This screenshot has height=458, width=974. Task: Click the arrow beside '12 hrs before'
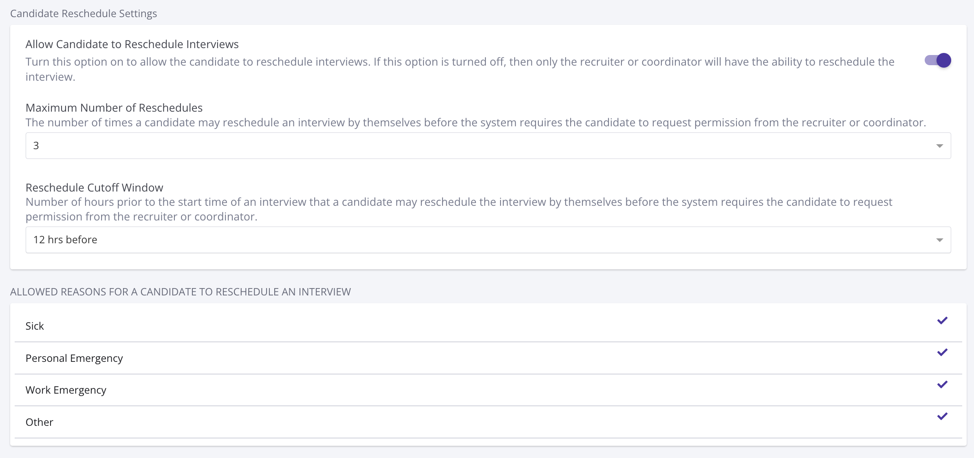(939, 240)
